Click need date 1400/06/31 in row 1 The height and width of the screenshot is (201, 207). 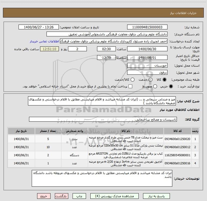coord(21,139)
